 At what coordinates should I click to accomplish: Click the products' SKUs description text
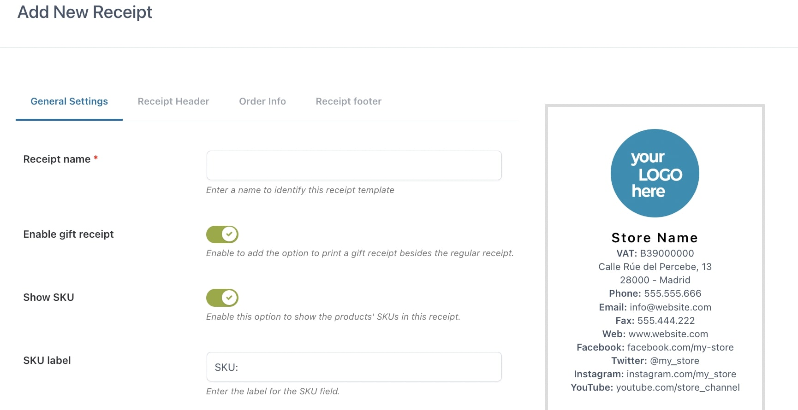[333, 317]
